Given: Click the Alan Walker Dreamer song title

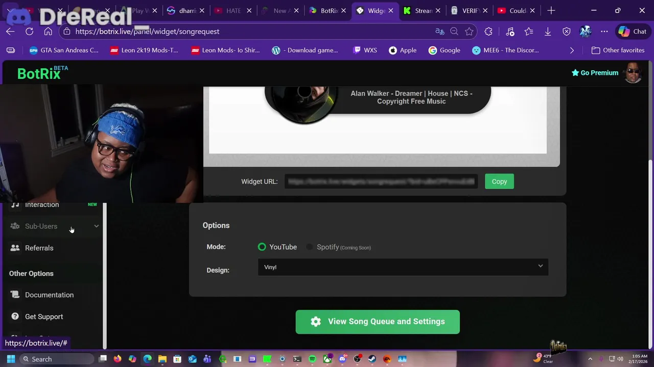Looking at the screenshot, I should 411,97.
